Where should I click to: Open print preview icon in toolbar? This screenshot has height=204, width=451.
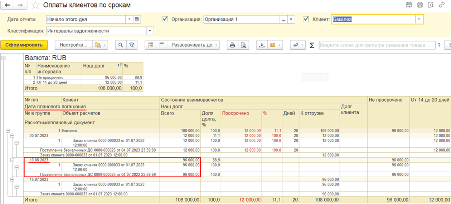click(243, 45)
